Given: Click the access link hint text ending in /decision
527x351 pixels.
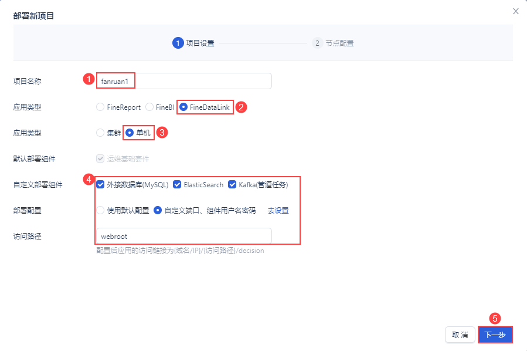Looking at the screenshot, I should coord(180,251).
